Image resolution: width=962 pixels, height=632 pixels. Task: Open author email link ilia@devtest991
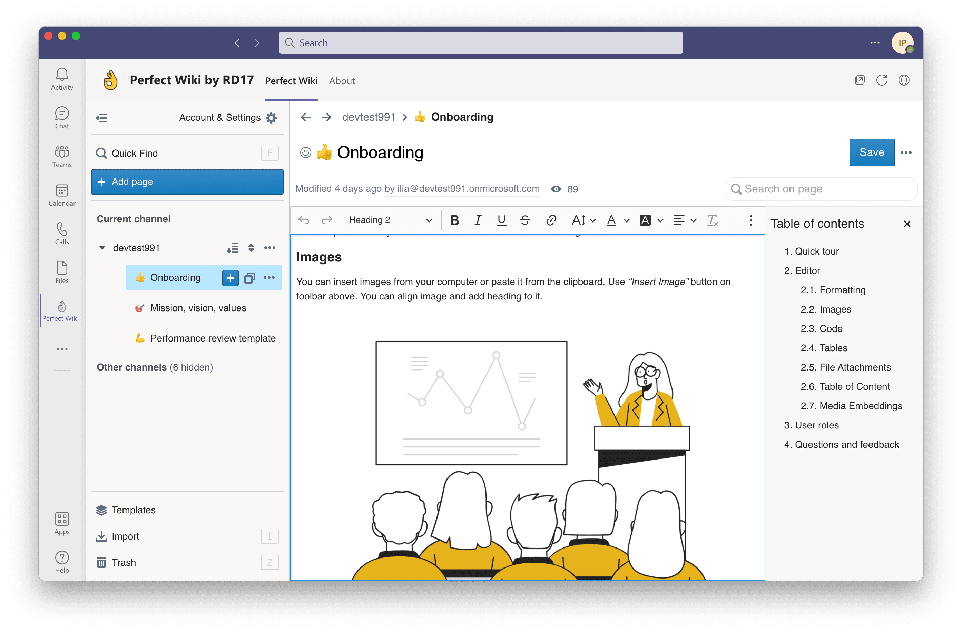point(462,189)
